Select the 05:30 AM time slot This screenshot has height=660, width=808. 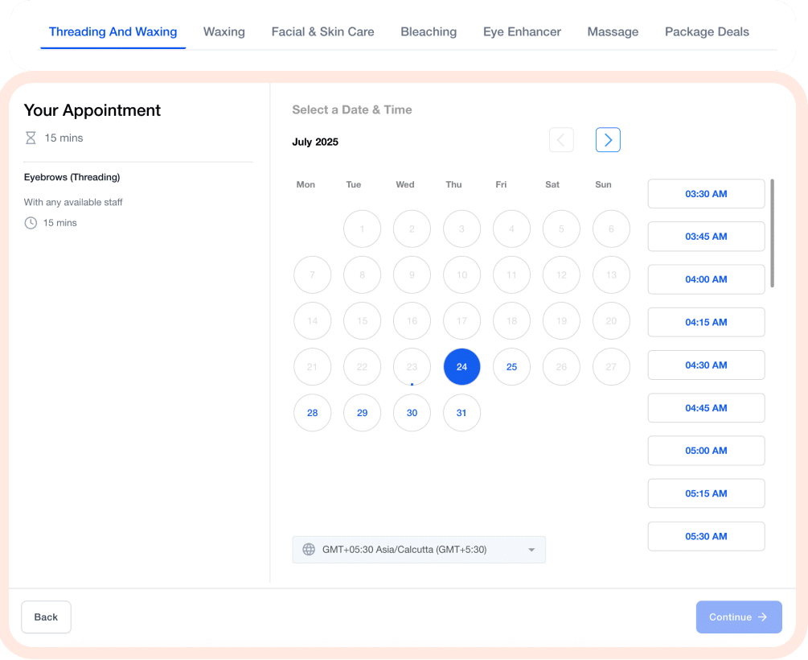706,536
